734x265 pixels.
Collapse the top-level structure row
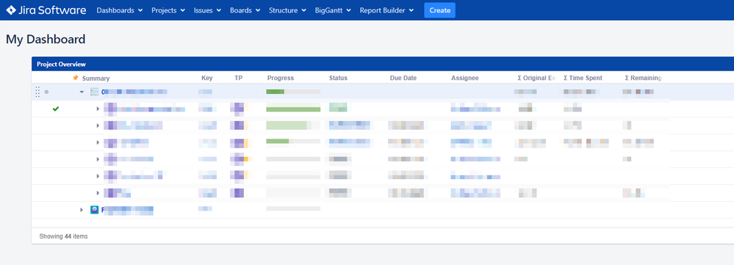point(82,92)
